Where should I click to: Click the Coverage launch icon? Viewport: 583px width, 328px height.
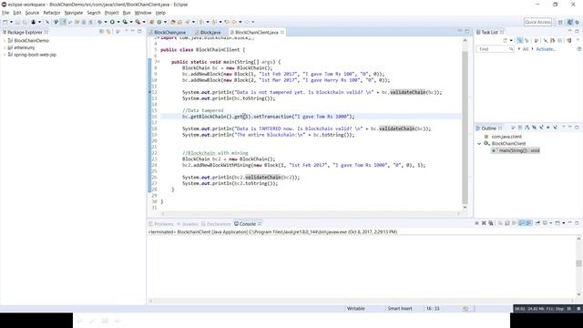[x=125, y=22]
